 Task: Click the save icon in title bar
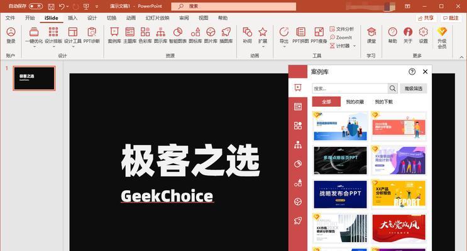51,6
